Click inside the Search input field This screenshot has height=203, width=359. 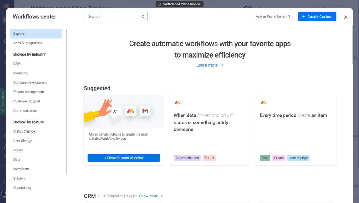point(114,16)
